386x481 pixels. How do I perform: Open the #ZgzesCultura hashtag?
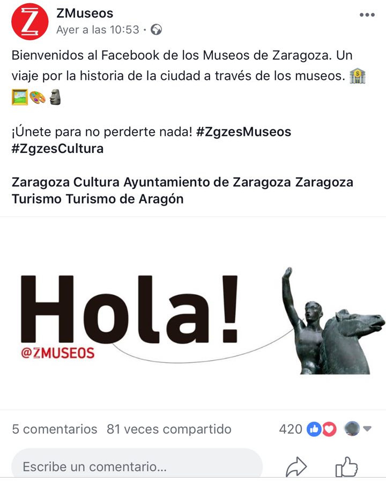[57, 149]
